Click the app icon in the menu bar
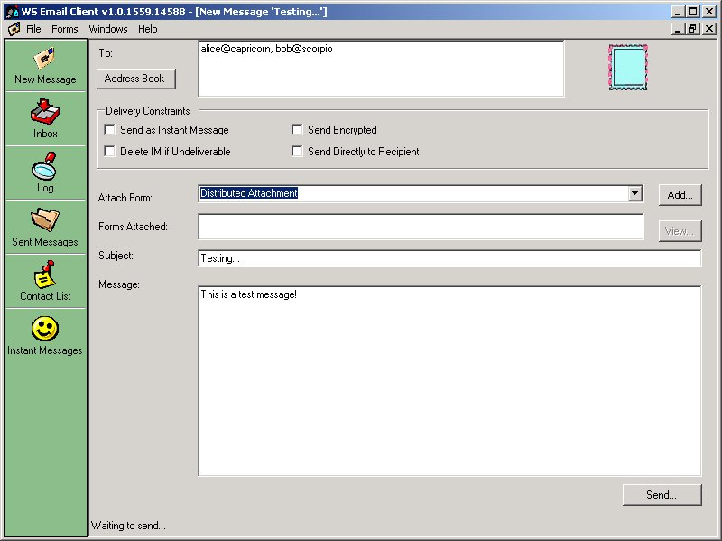This screenshot has width=722, height=541. pos(14,29)
